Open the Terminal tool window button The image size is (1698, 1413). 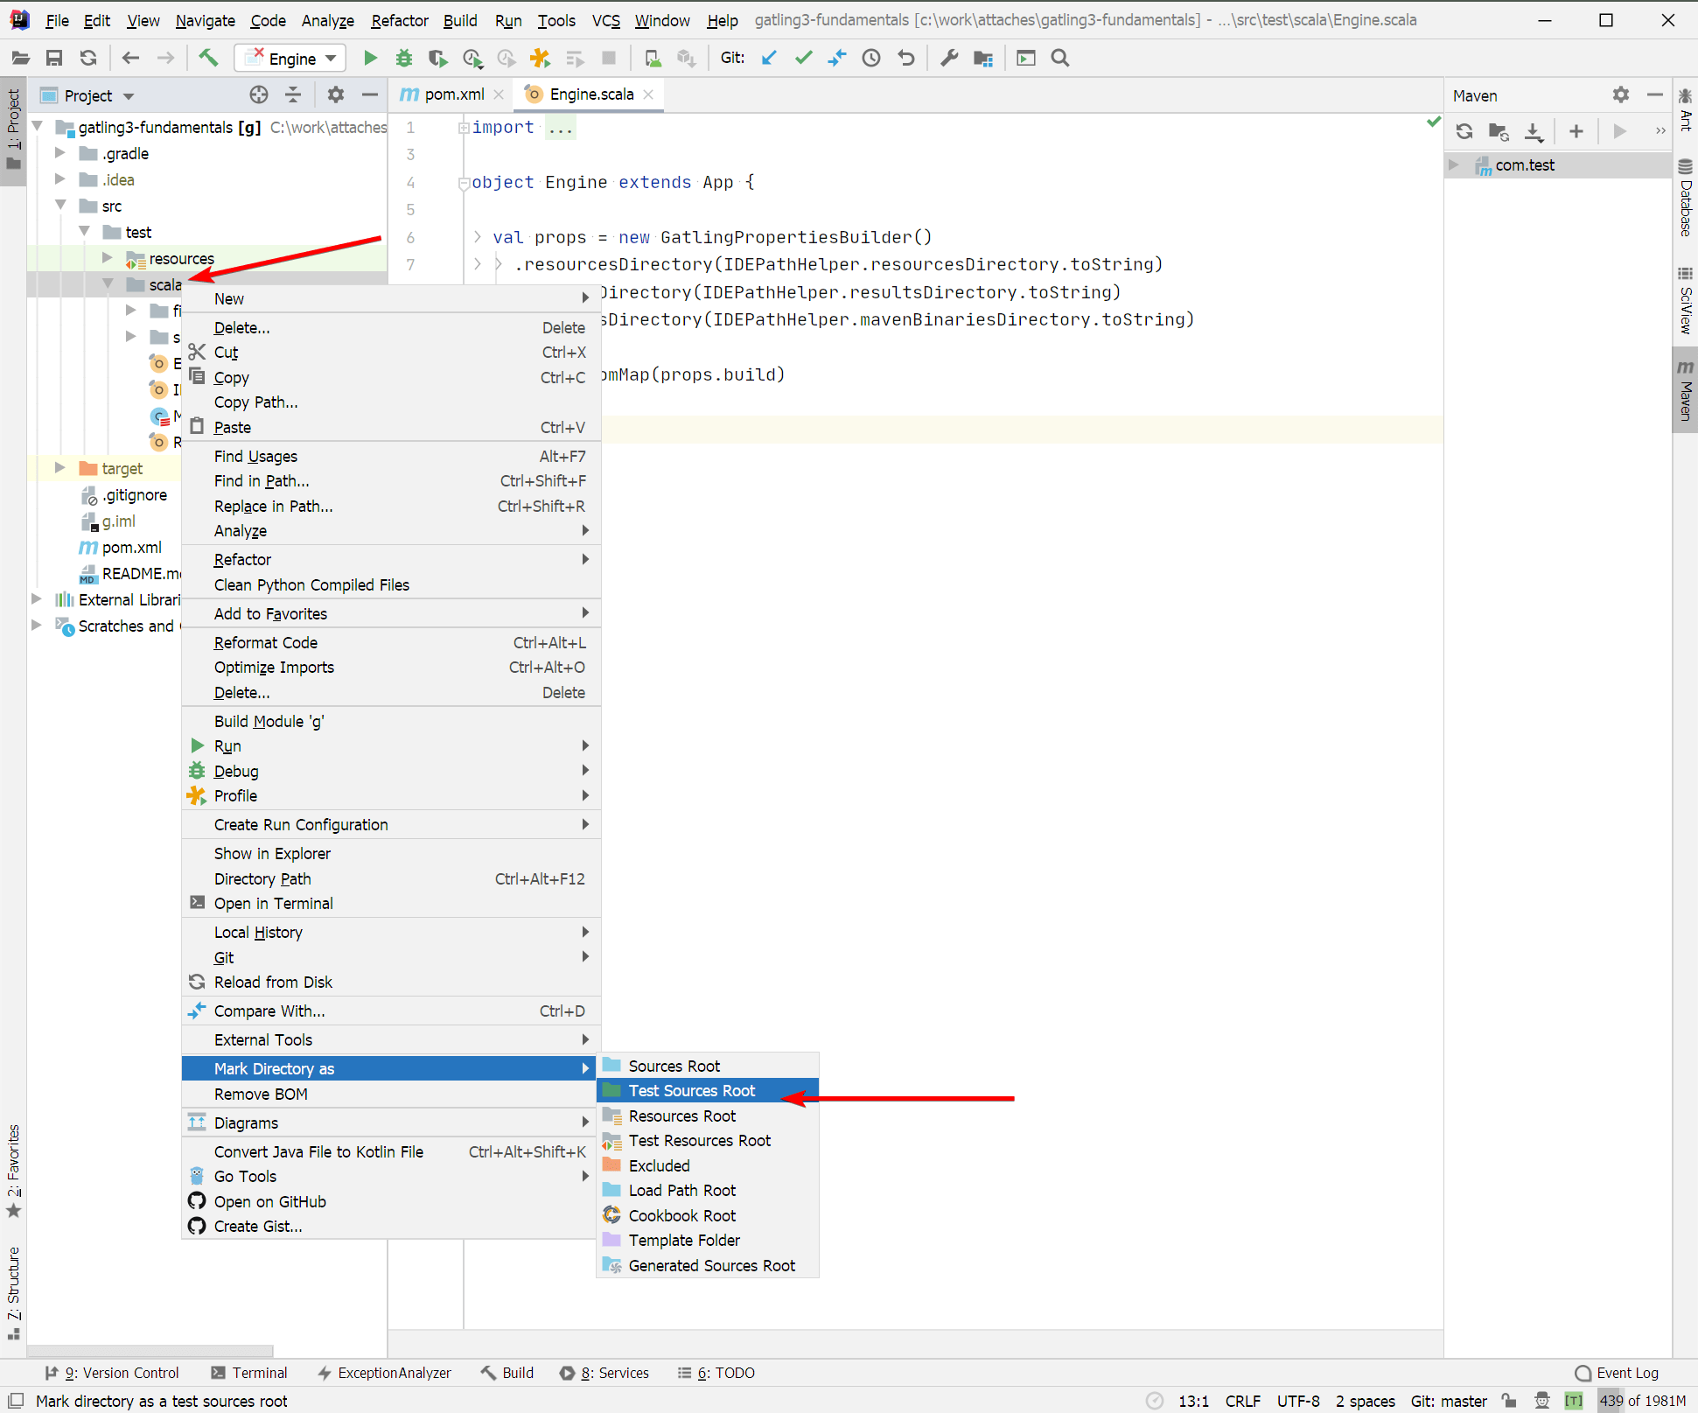click(249, 1373)
